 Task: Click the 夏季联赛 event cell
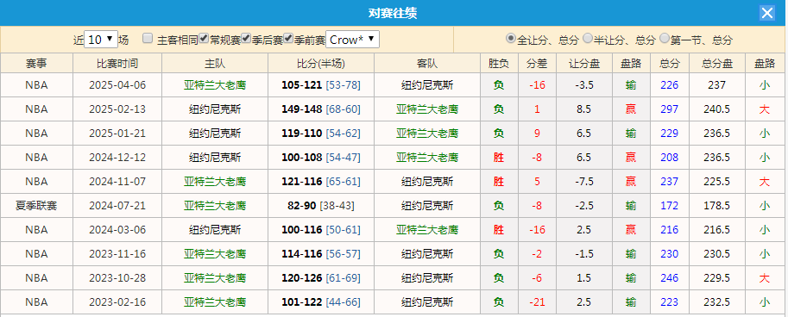(37, 206)
